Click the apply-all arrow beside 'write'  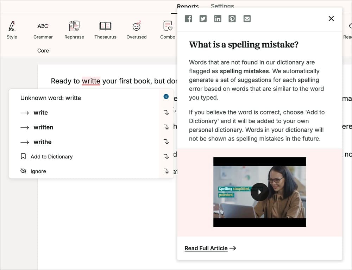(166, 112)
